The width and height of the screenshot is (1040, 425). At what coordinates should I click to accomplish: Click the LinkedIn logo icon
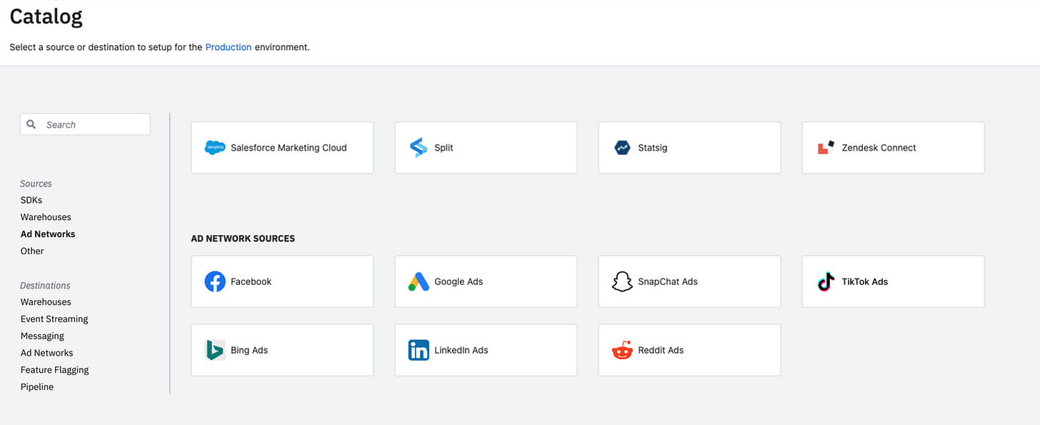click(419, 350)
